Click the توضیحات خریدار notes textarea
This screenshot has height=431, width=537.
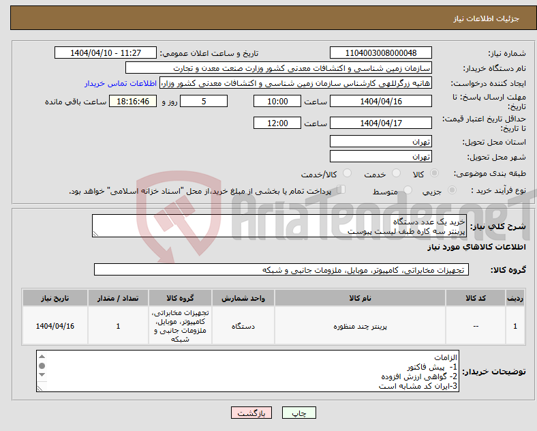point(247,371)
